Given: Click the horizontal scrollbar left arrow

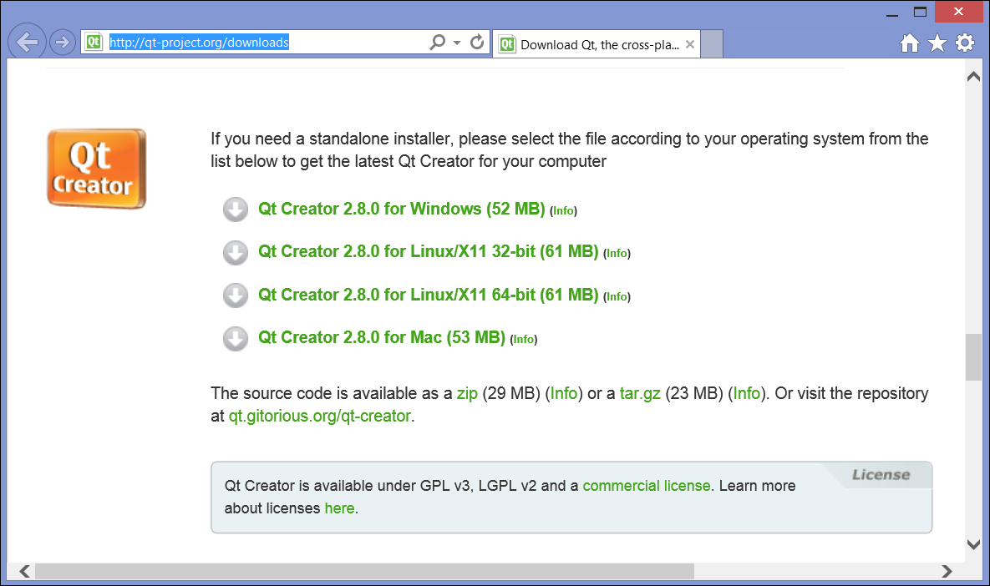Looking at the screenshot, I should point(24,572).
